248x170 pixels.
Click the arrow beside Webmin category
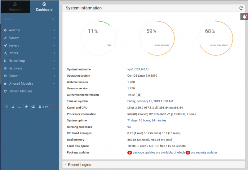[54, 30]
